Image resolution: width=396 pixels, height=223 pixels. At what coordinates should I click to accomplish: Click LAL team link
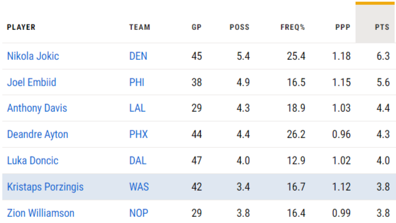click(137, 108)
